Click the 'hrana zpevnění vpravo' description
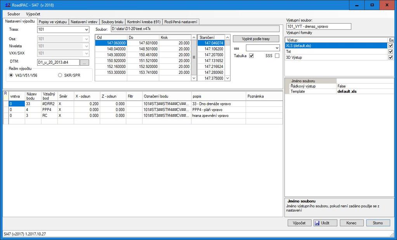 (x=218, y=116)
